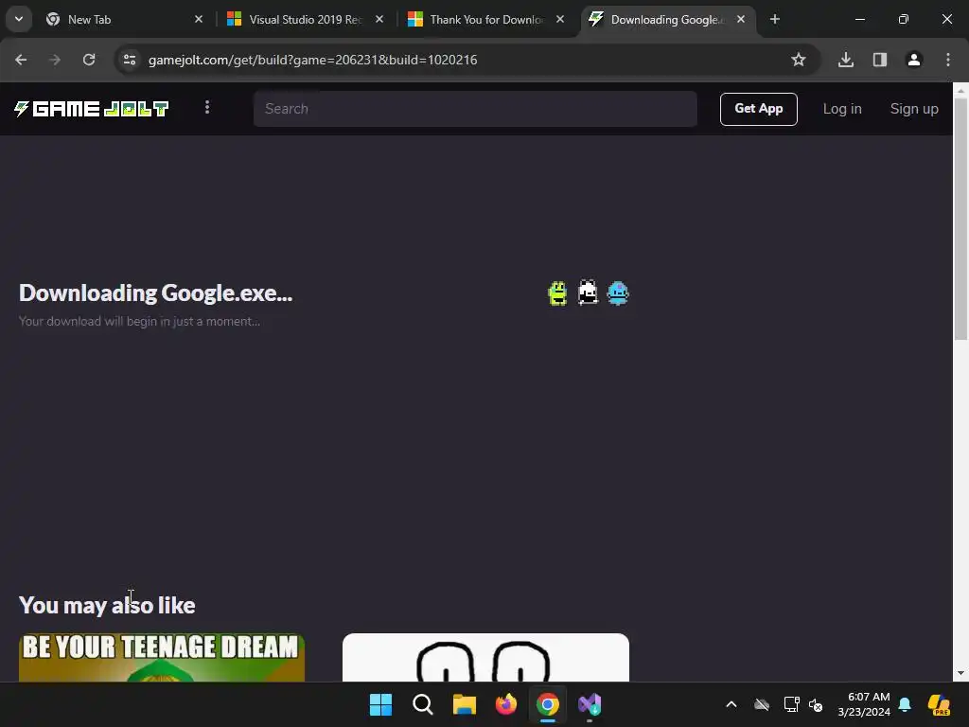Click the Game Jolt logo
The height and width of the screenshot is (727, 969).
(x=92, y=109)
